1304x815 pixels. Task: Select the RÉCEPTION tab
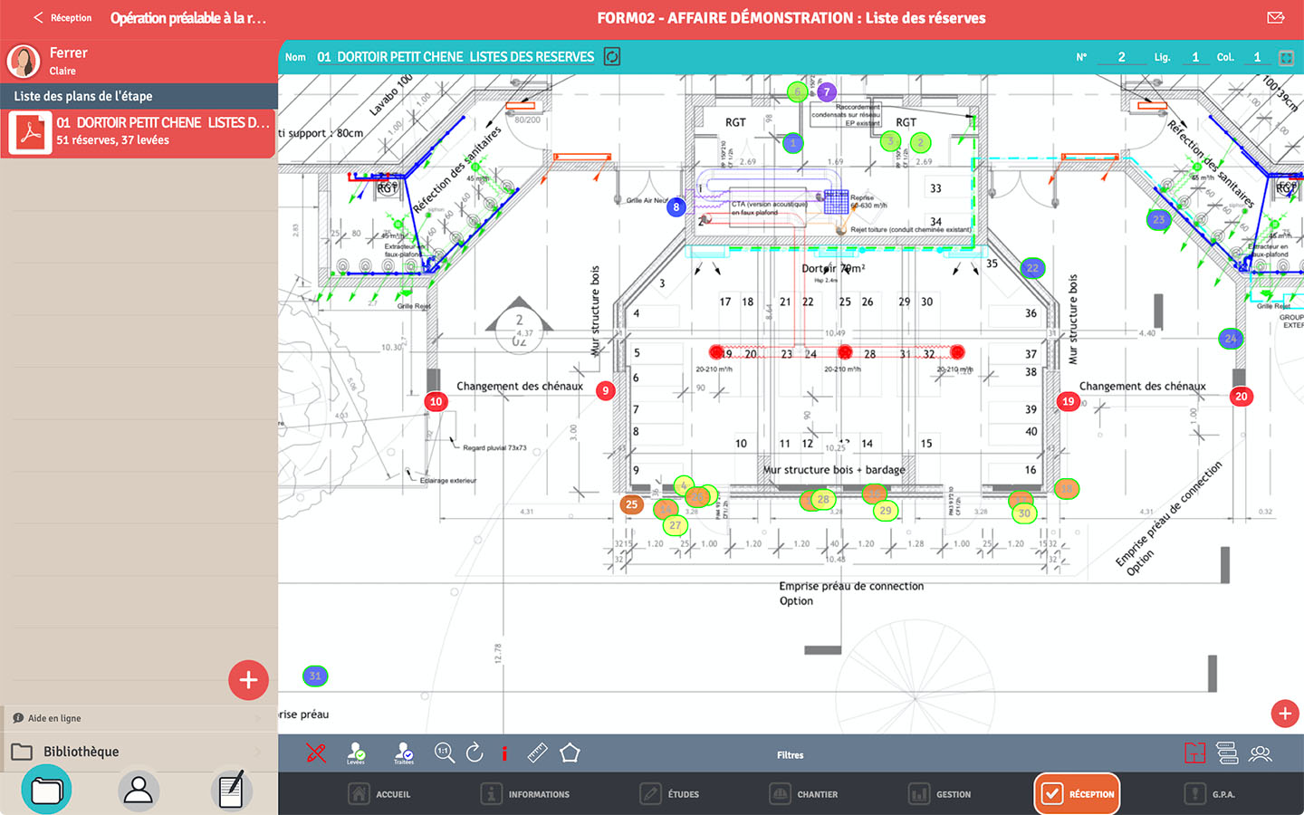coord(1077,794)
